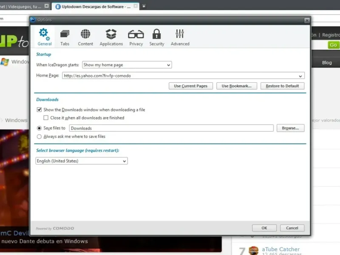This screenshot has height=255, width=340.
Task: Toggle Show the Downloads window checkbox
Action: 39,110
